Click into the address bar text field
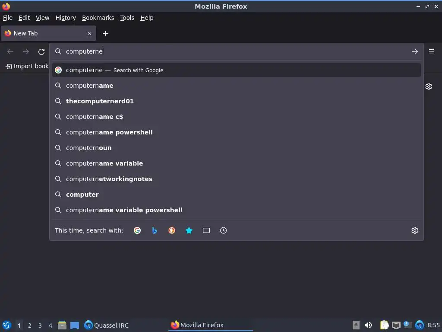Image resolution: width=442 pixels, height=332 pixels. [x=236, y=51]
